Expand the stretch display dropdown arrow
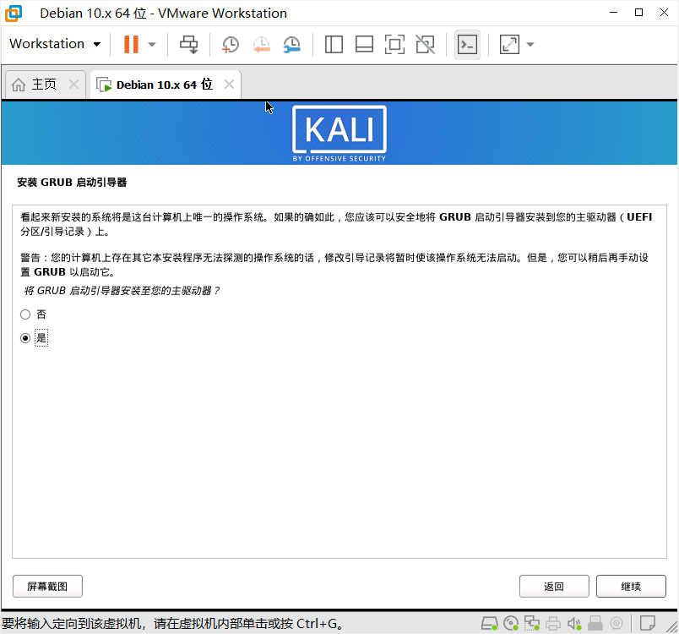 (x=530, y=44)
